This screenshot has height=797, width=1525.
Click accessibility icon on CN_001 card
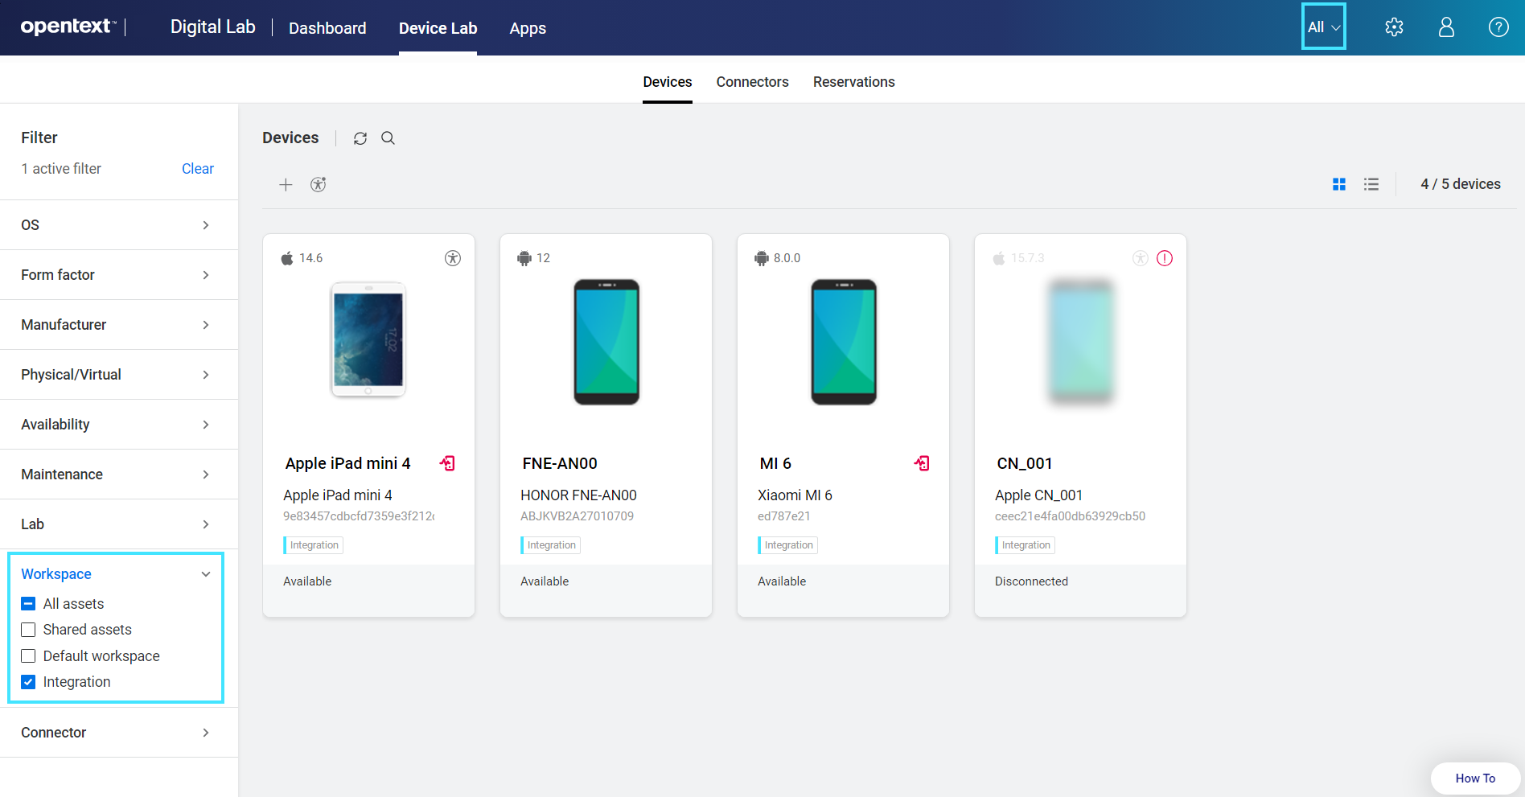[1141, 258]
